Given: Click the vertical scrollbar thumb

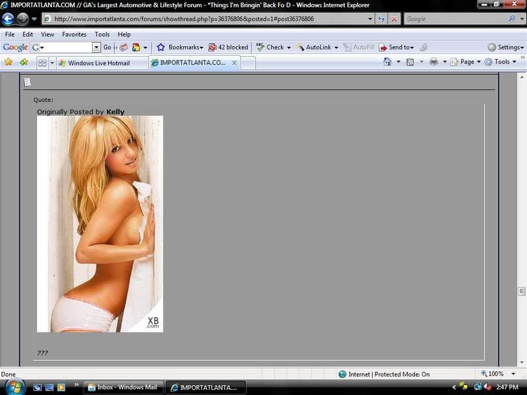Looking at the screenshot, I should tap(522, 290).
